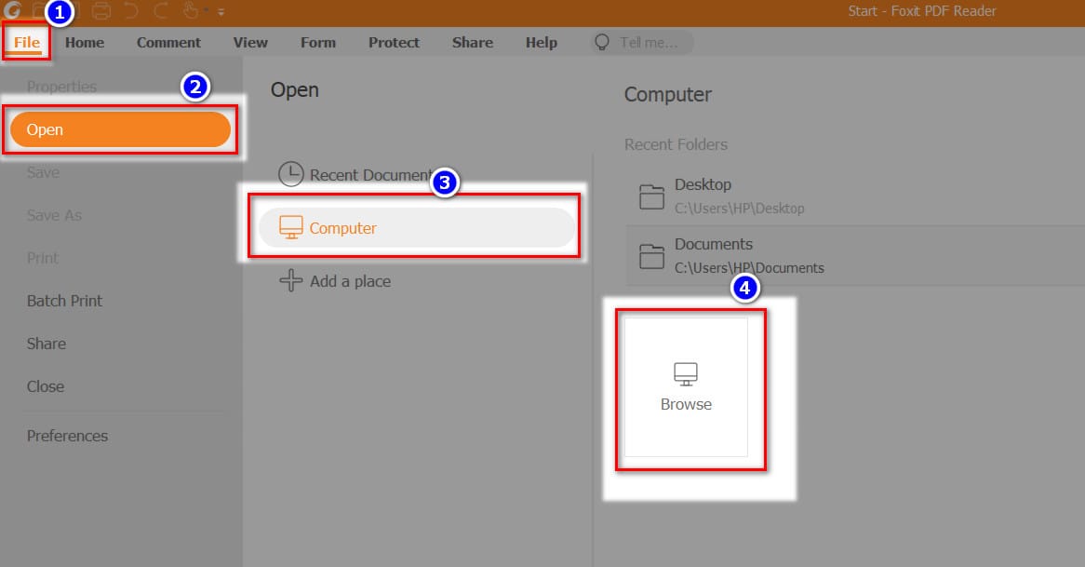Open the File tab
The height and width of the screenshot is (567, 1085).
27,42
